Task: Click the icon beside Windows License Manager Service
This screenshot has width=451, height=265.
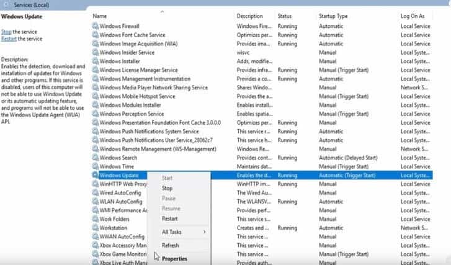Action: [95, 70]
